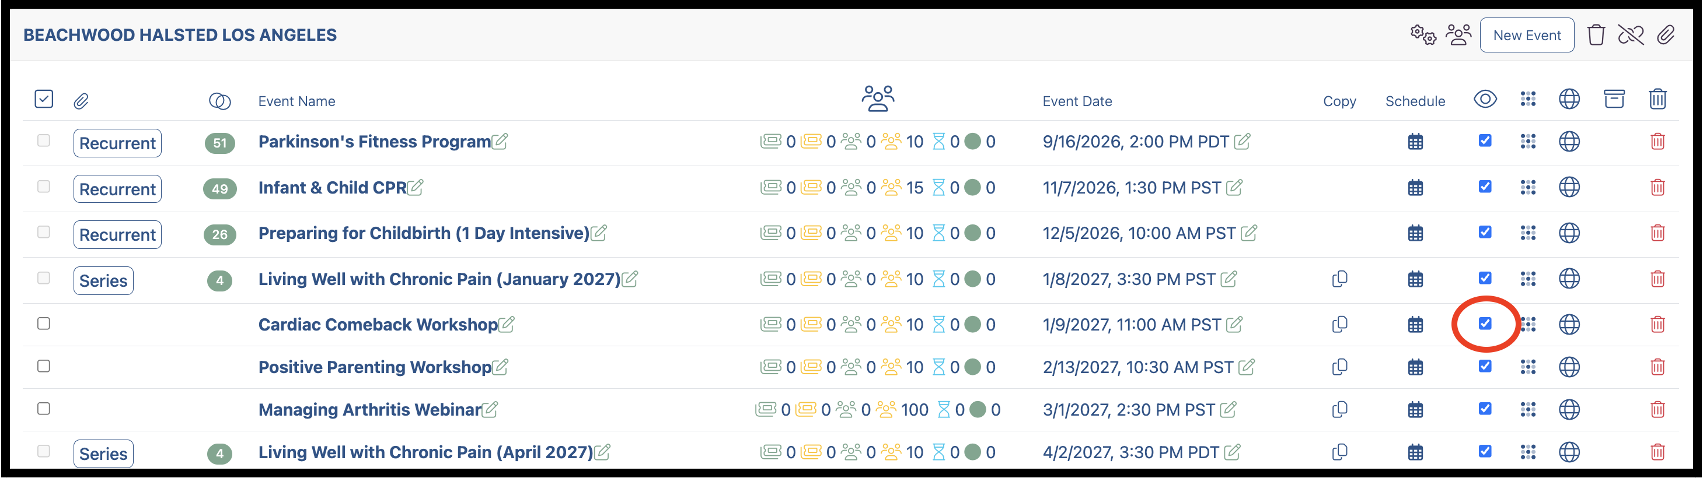
Task: Click the globe icon for Managing Arthritis Webinar
Action: pyautogui.click(x=1569, y=409)
